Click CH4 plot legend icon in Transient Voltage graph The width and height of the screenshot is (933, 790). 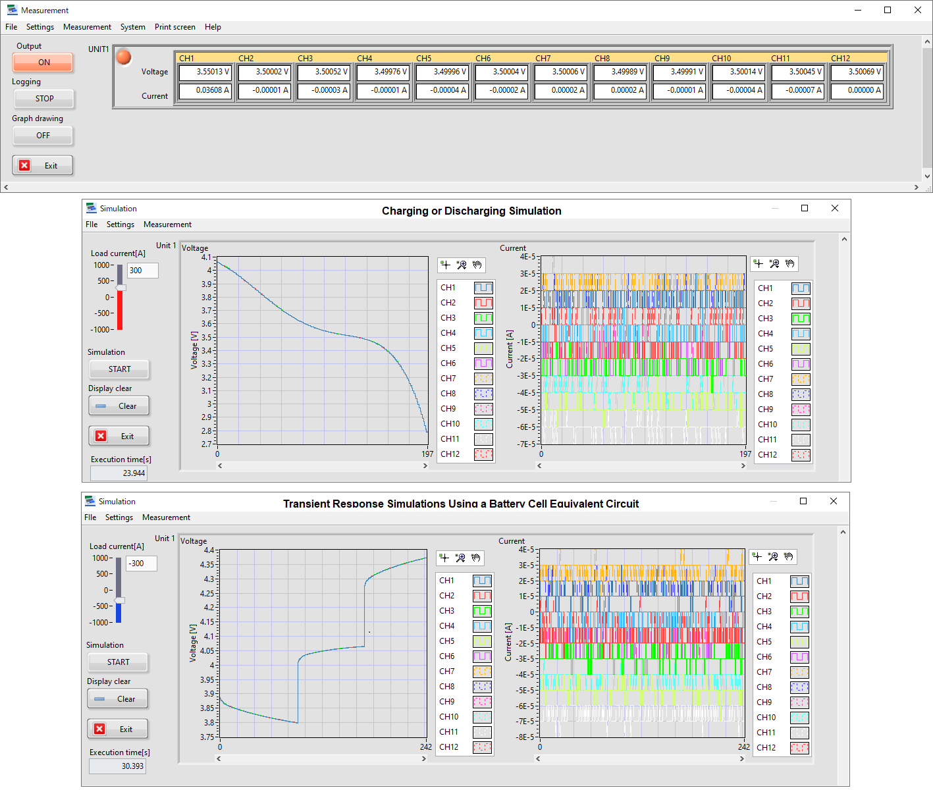click(x=482, y=626)
